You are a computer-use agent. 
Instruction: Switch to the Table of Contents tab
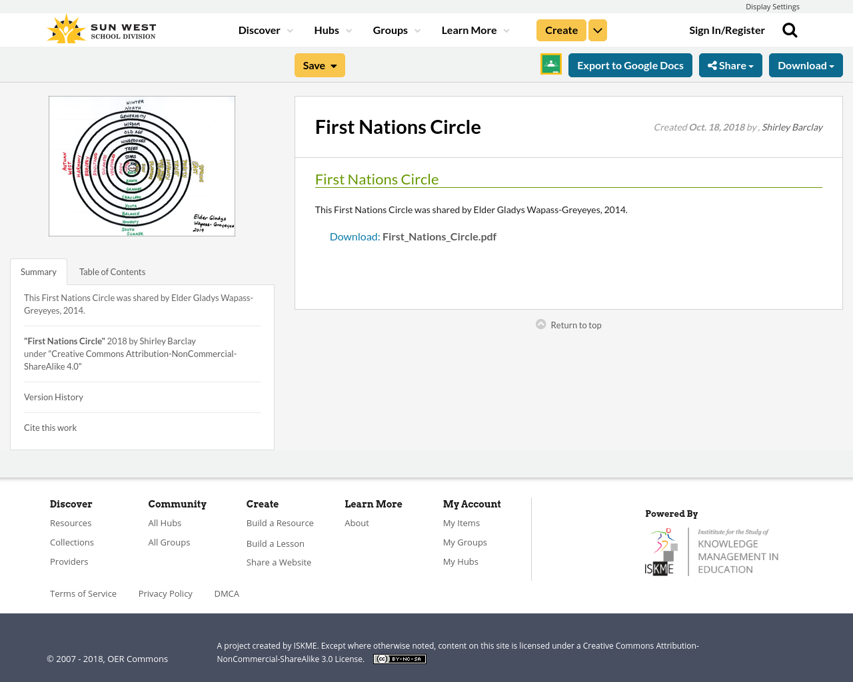pyautogui.click(x=112, y=271)
